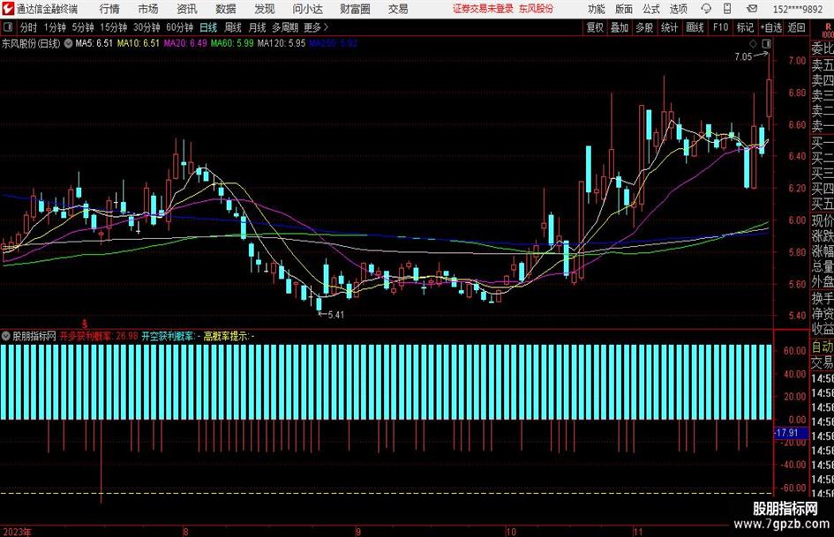Click the MA60: 5.99 label
Screen dimensions: 834x537
pos(232,43)
